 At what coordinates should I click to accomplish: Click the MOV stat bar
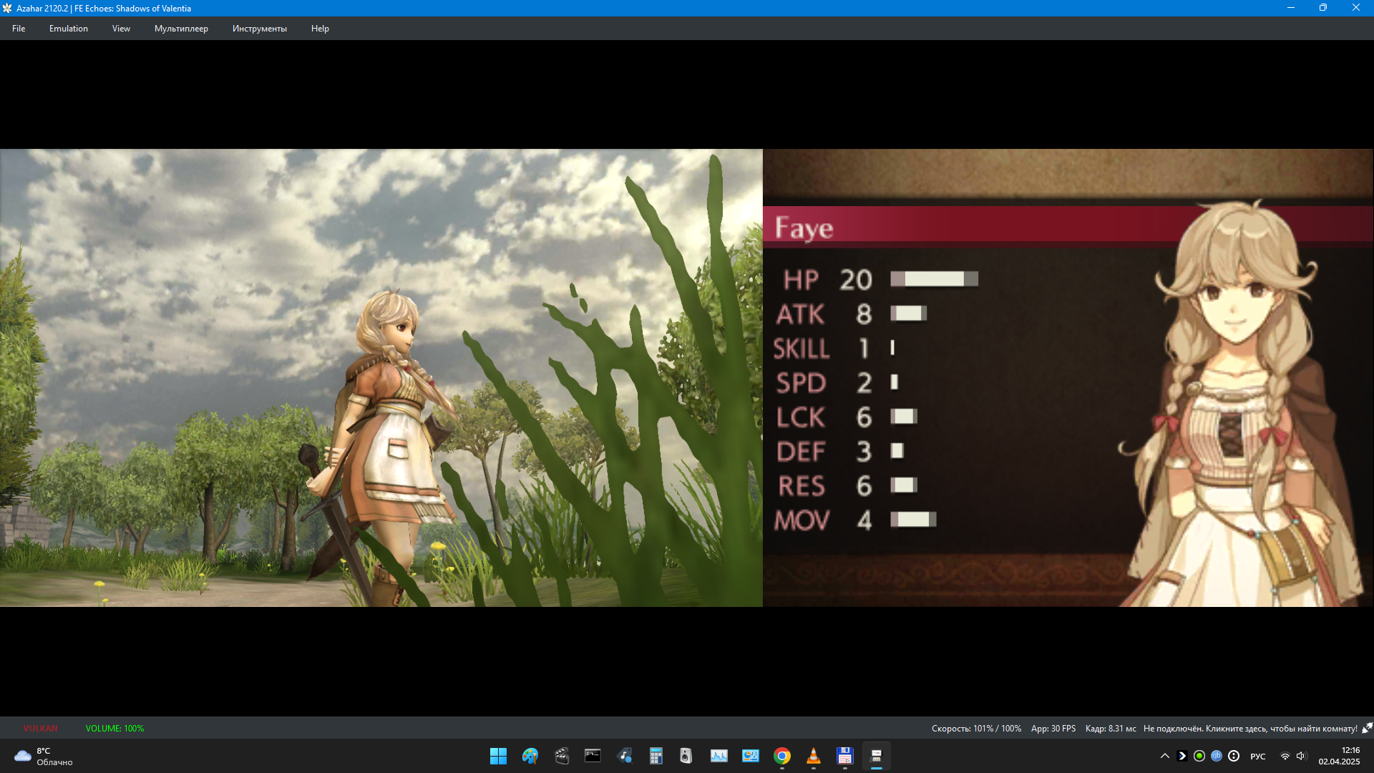tap(913, 520)
